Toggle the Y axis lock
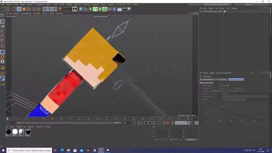 click(x=50, y=9)
